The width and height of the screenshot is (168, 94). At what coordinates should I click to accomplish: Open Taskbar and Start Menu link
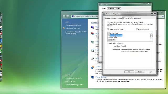73,78
